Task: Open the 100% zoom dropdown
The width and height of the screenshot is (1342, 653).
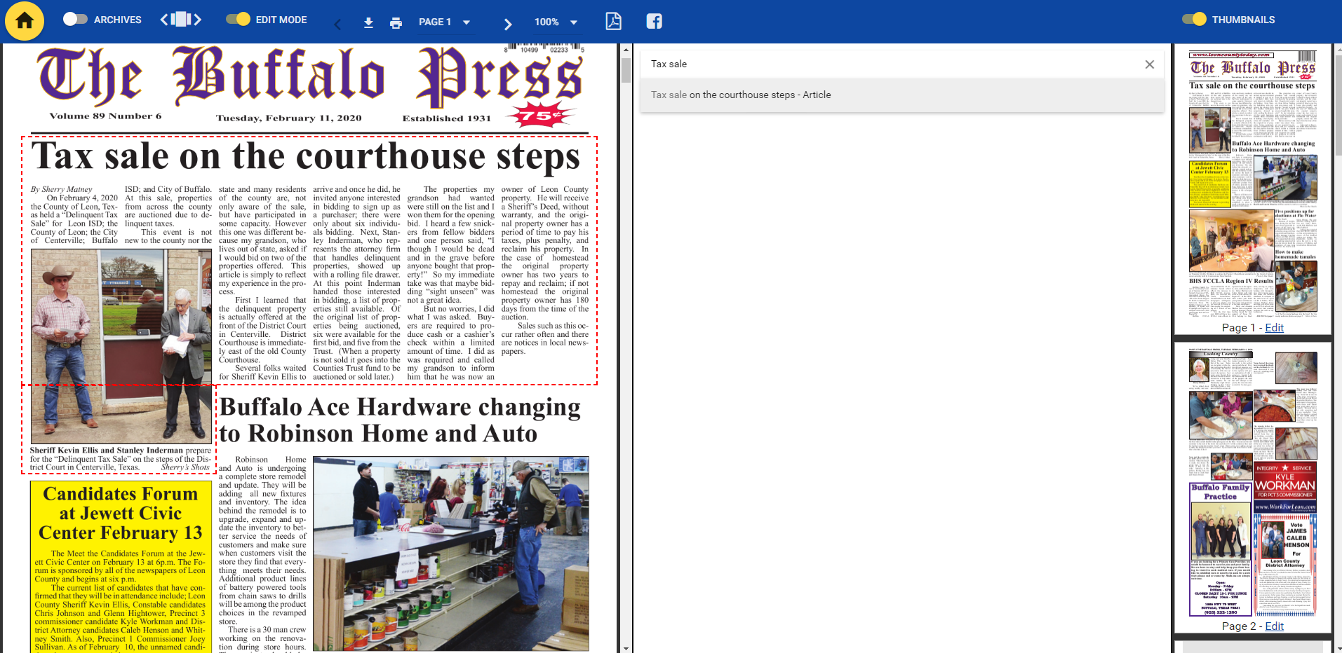Action: pyautogui.click(x=556, y=22)
